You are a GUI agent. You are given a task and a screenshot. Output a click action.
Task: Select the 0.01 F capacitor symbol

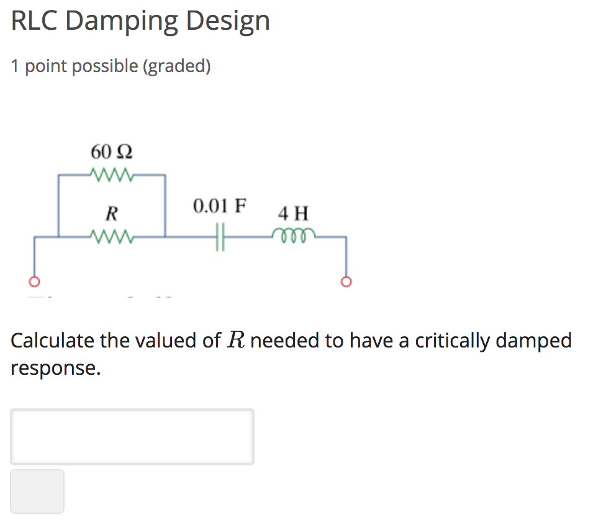(x=220, y=236)
